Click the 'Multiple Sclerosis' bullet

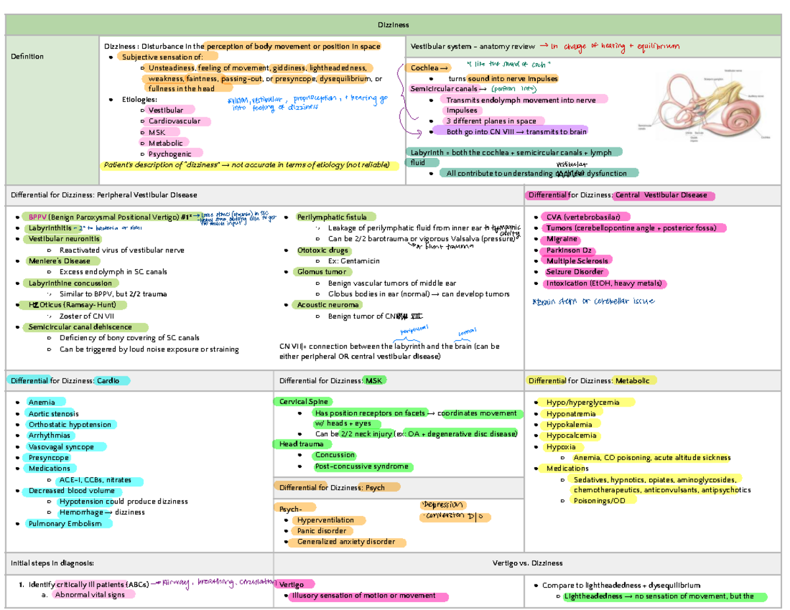point(577,261)
